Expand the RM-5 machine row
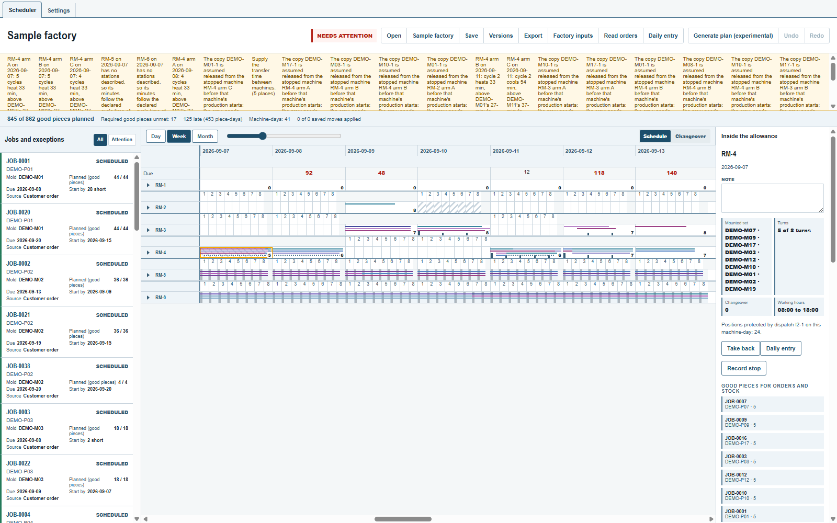837x523 pixels. pos(149,275)
